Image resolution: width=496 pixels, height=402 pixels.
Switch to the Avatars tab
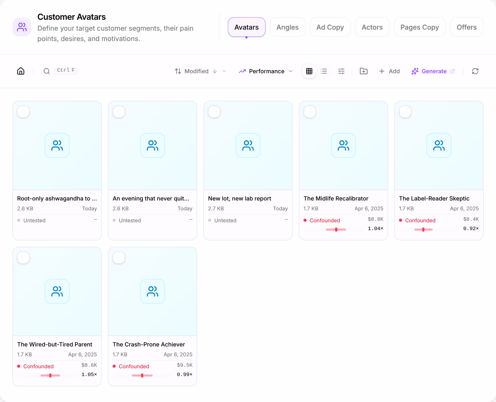pyautogui.click(x=247, y=27)
